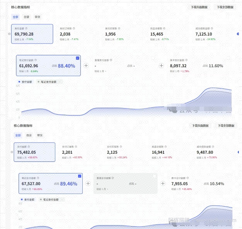Click help icon next to 成功退款金额 7,125.10
The width and height of the screenshot is (242, 229).
(x=212, y=28)
